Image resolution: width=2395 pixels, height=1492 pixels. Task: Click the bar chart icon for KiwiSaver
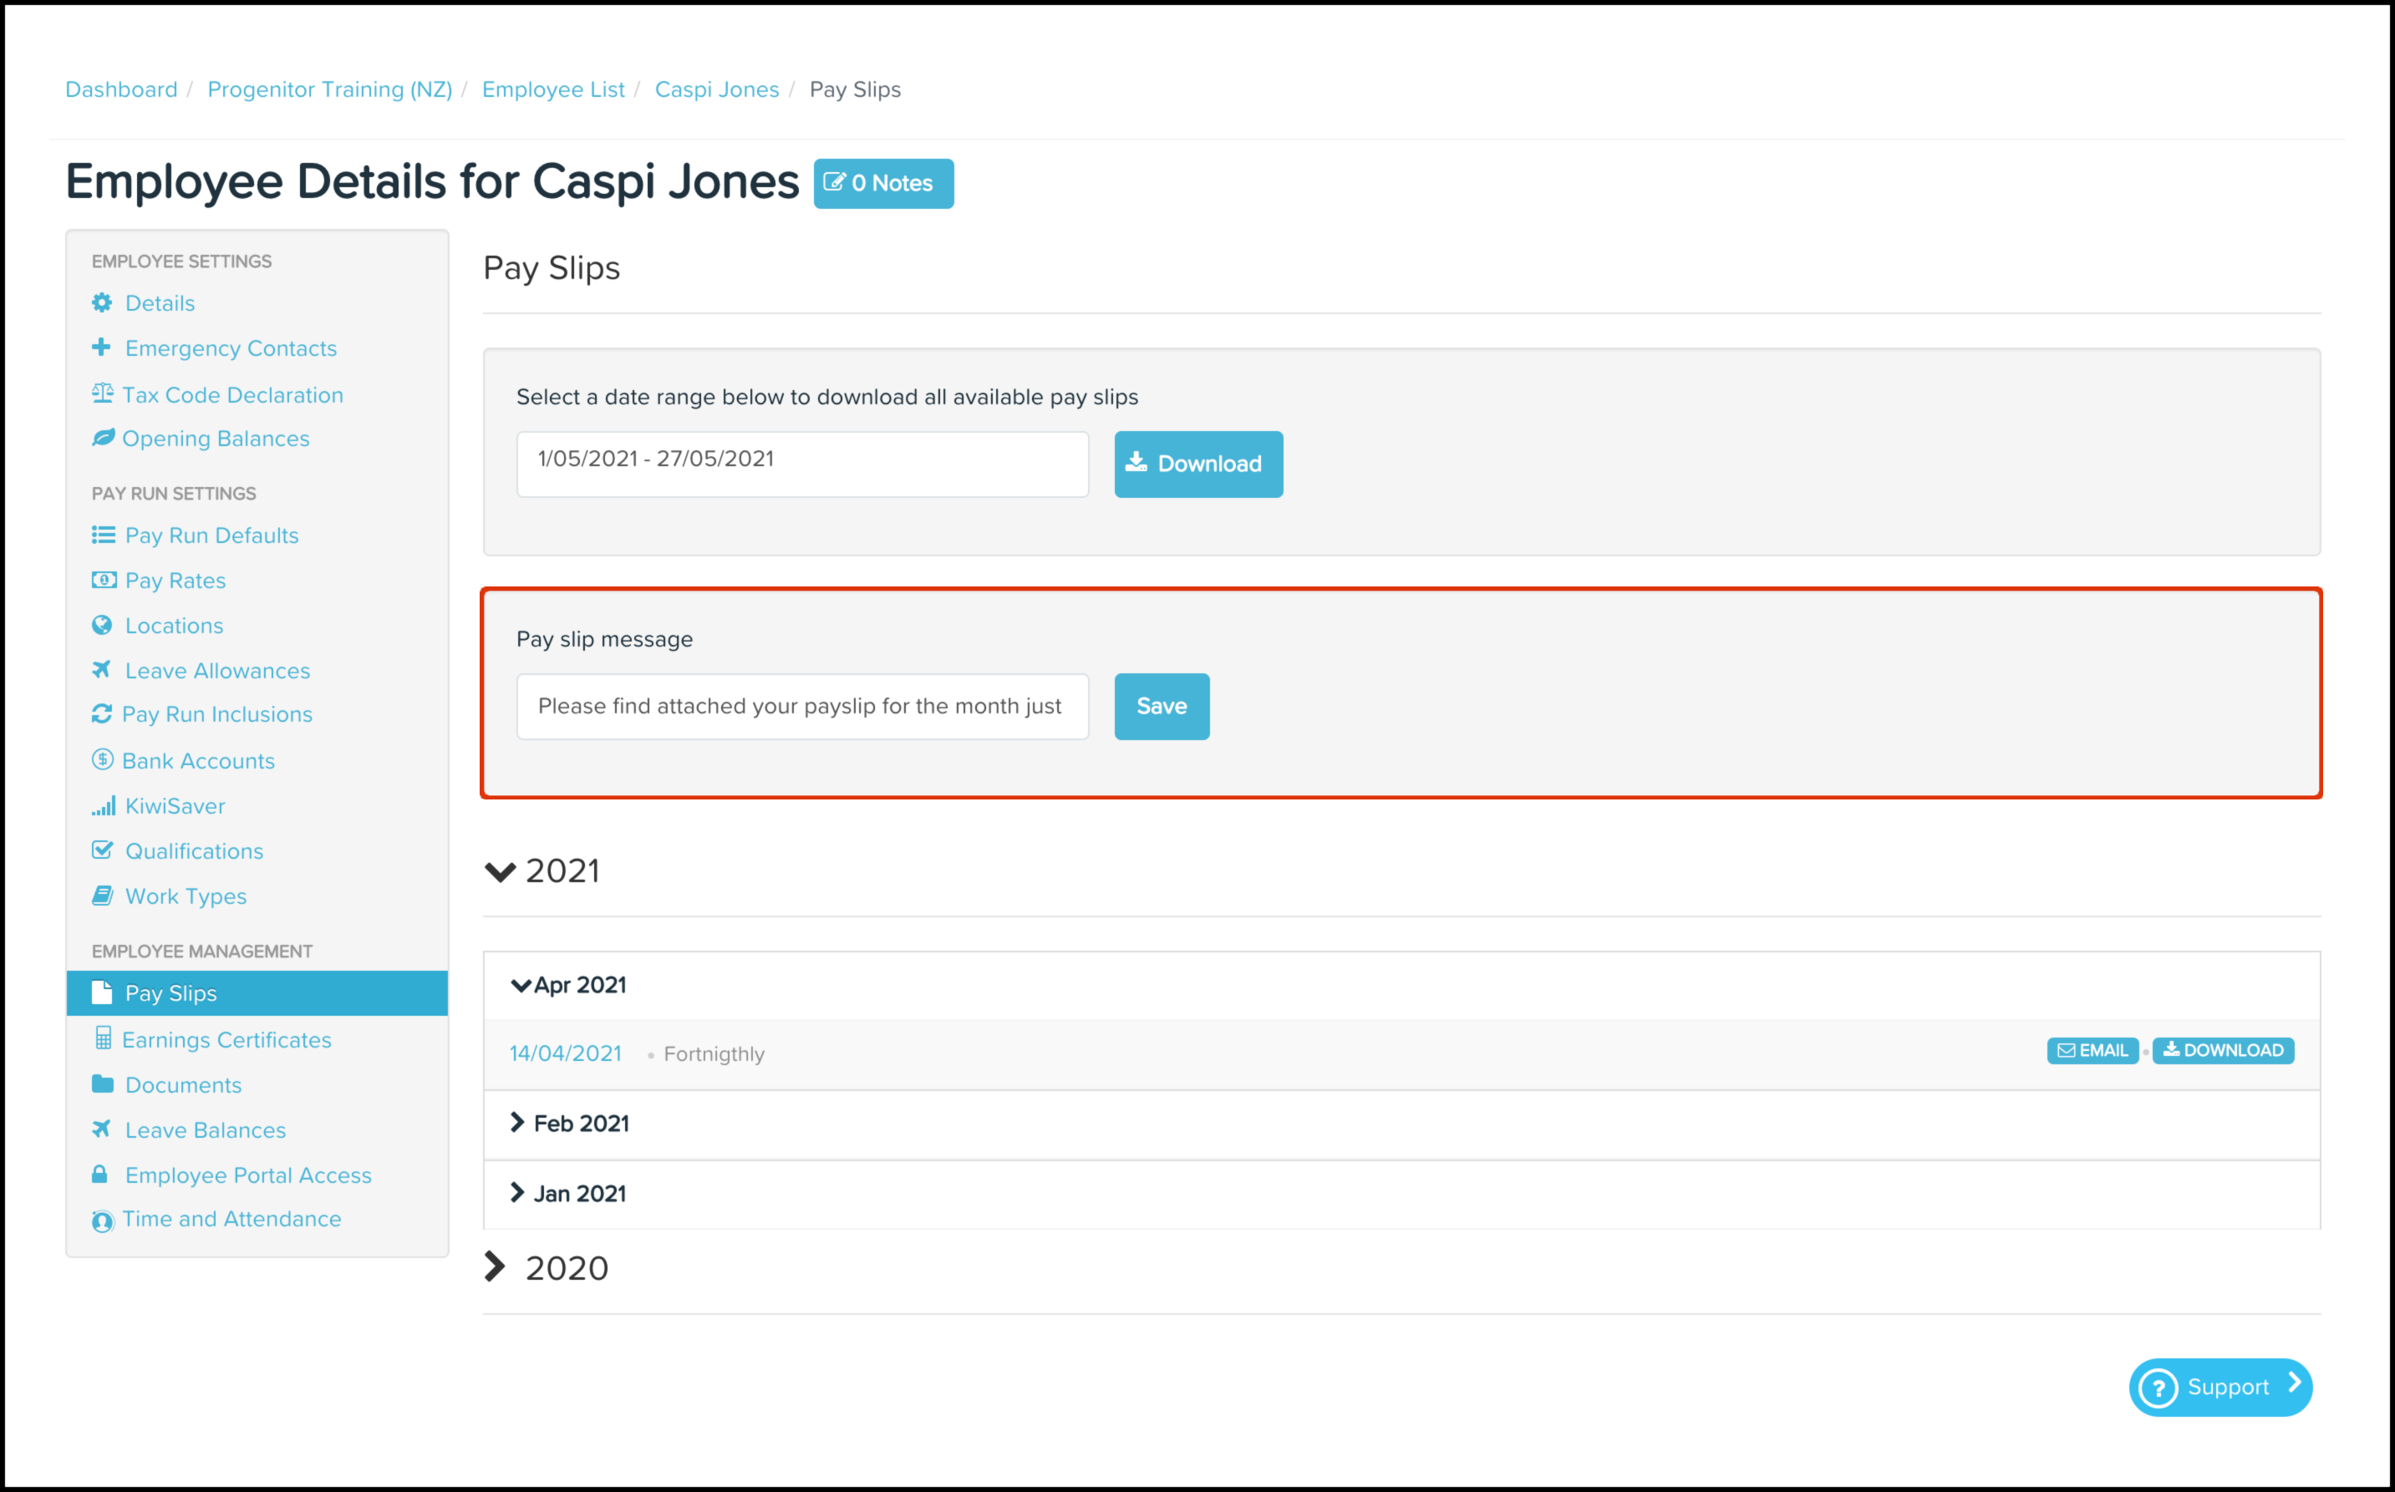point(103,806)
